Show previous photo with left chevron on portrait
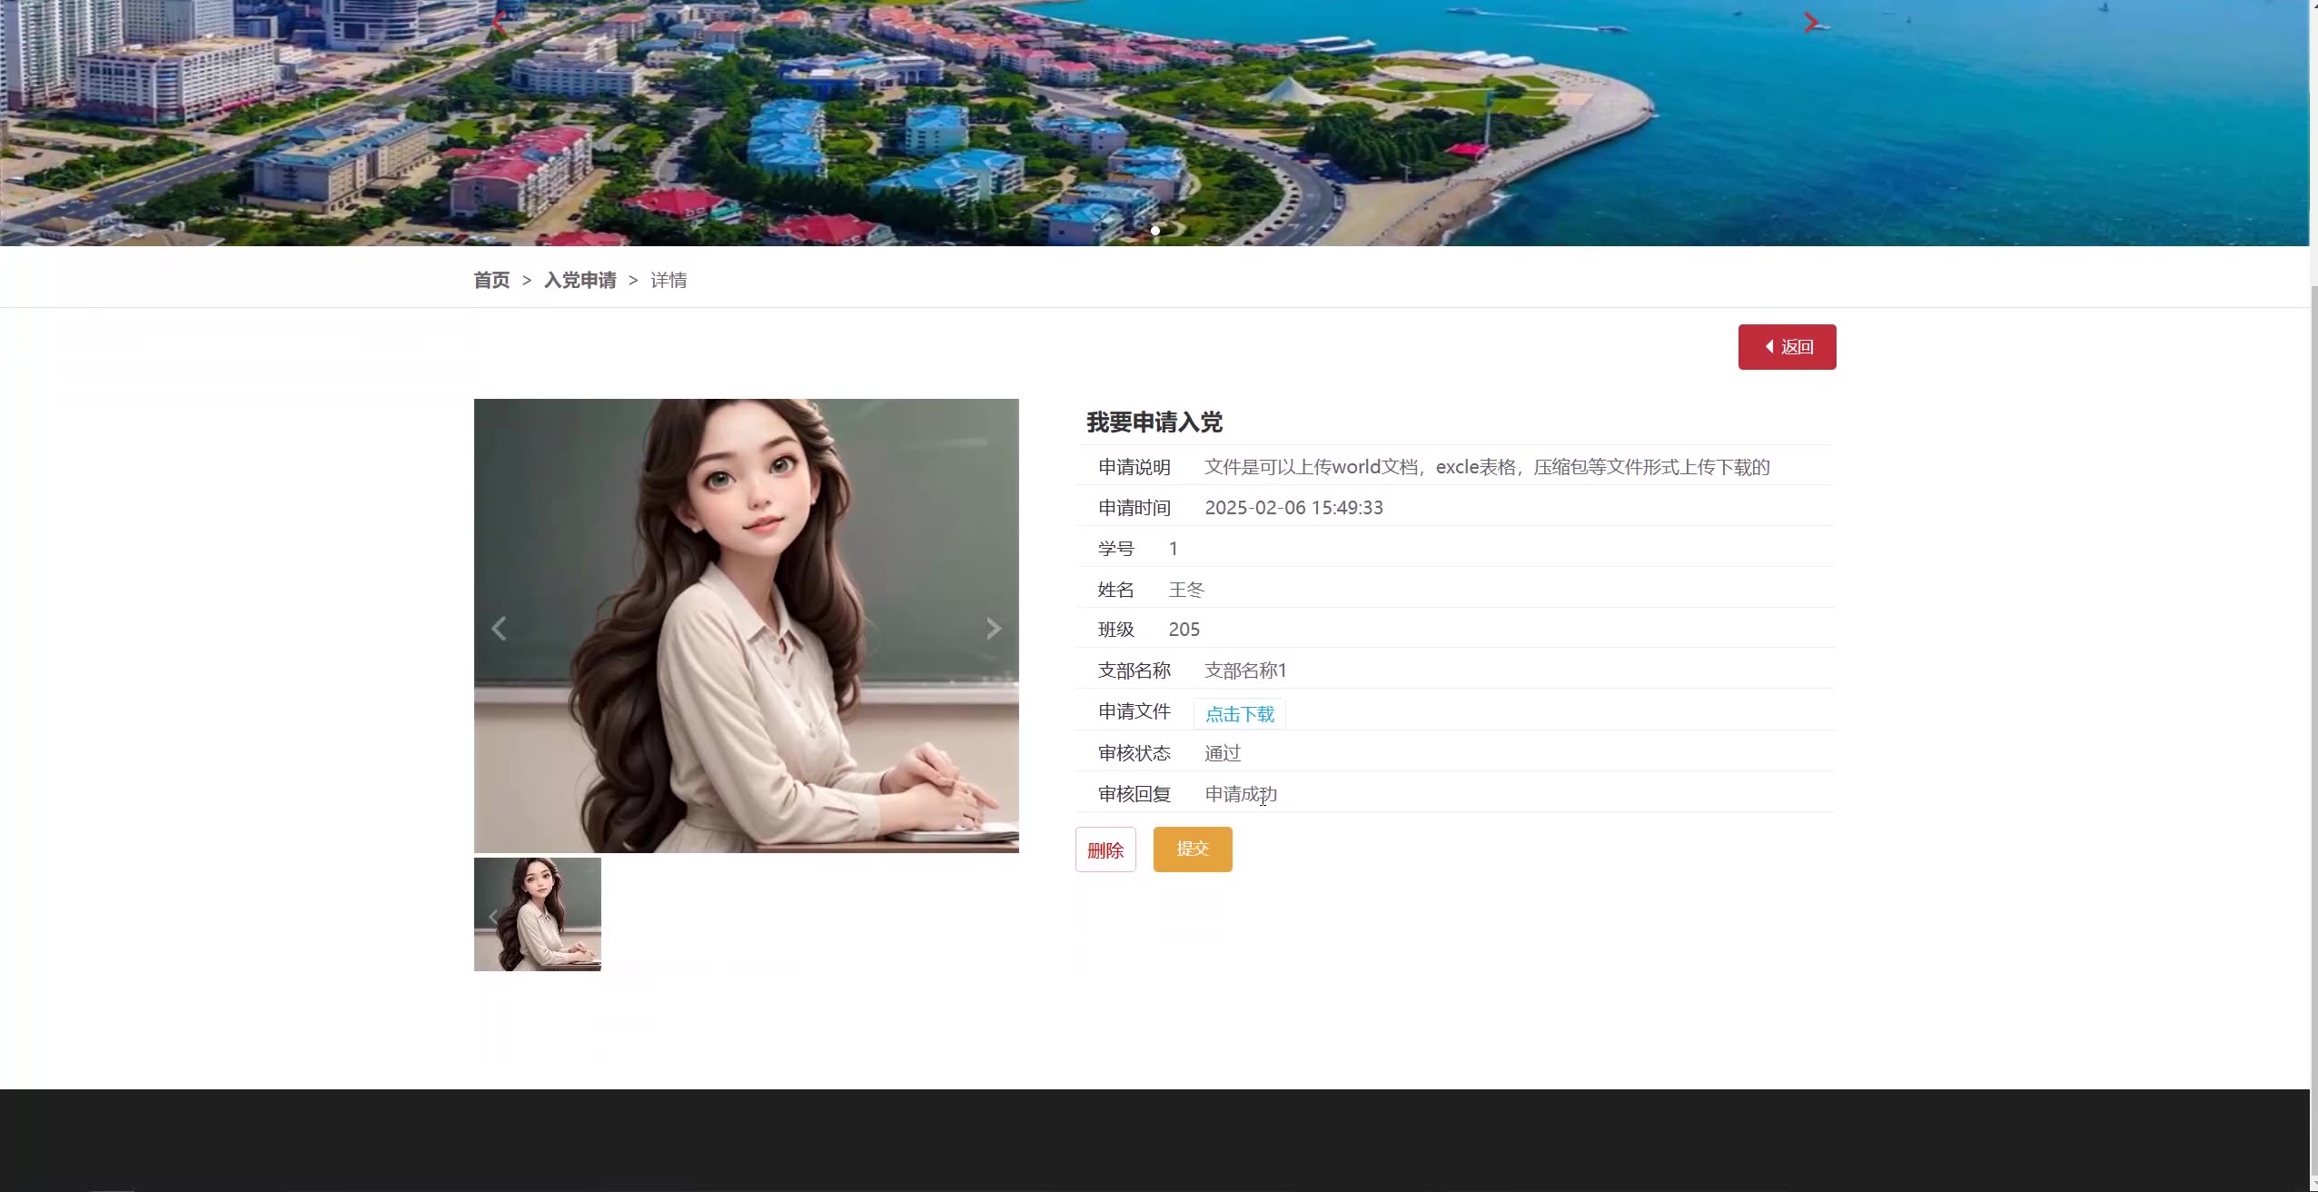The image size is (2318, 1192). (499, 628)
